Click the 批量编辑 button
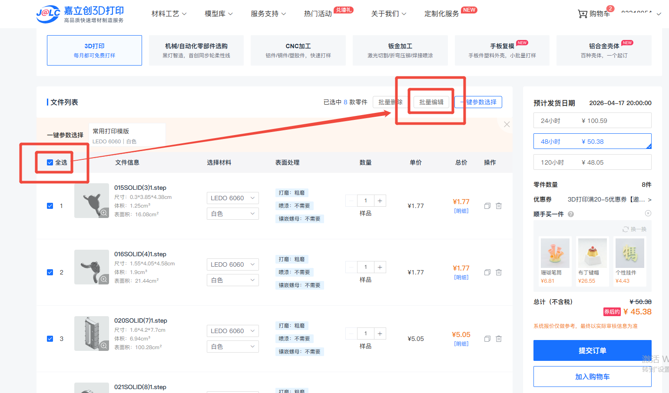 pyautogui.click(x=431, y=102)
